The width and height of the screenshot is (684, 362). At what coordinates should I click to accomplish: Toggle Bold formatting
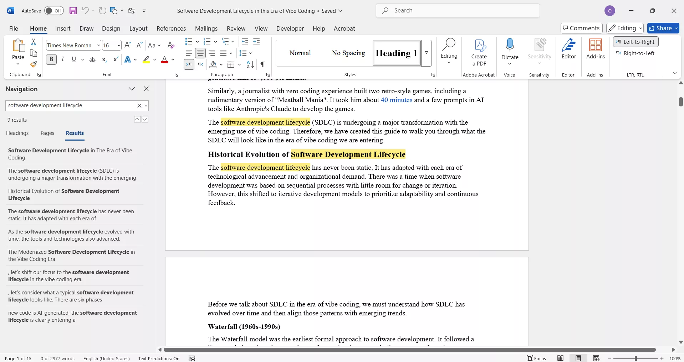coord(51,59)
